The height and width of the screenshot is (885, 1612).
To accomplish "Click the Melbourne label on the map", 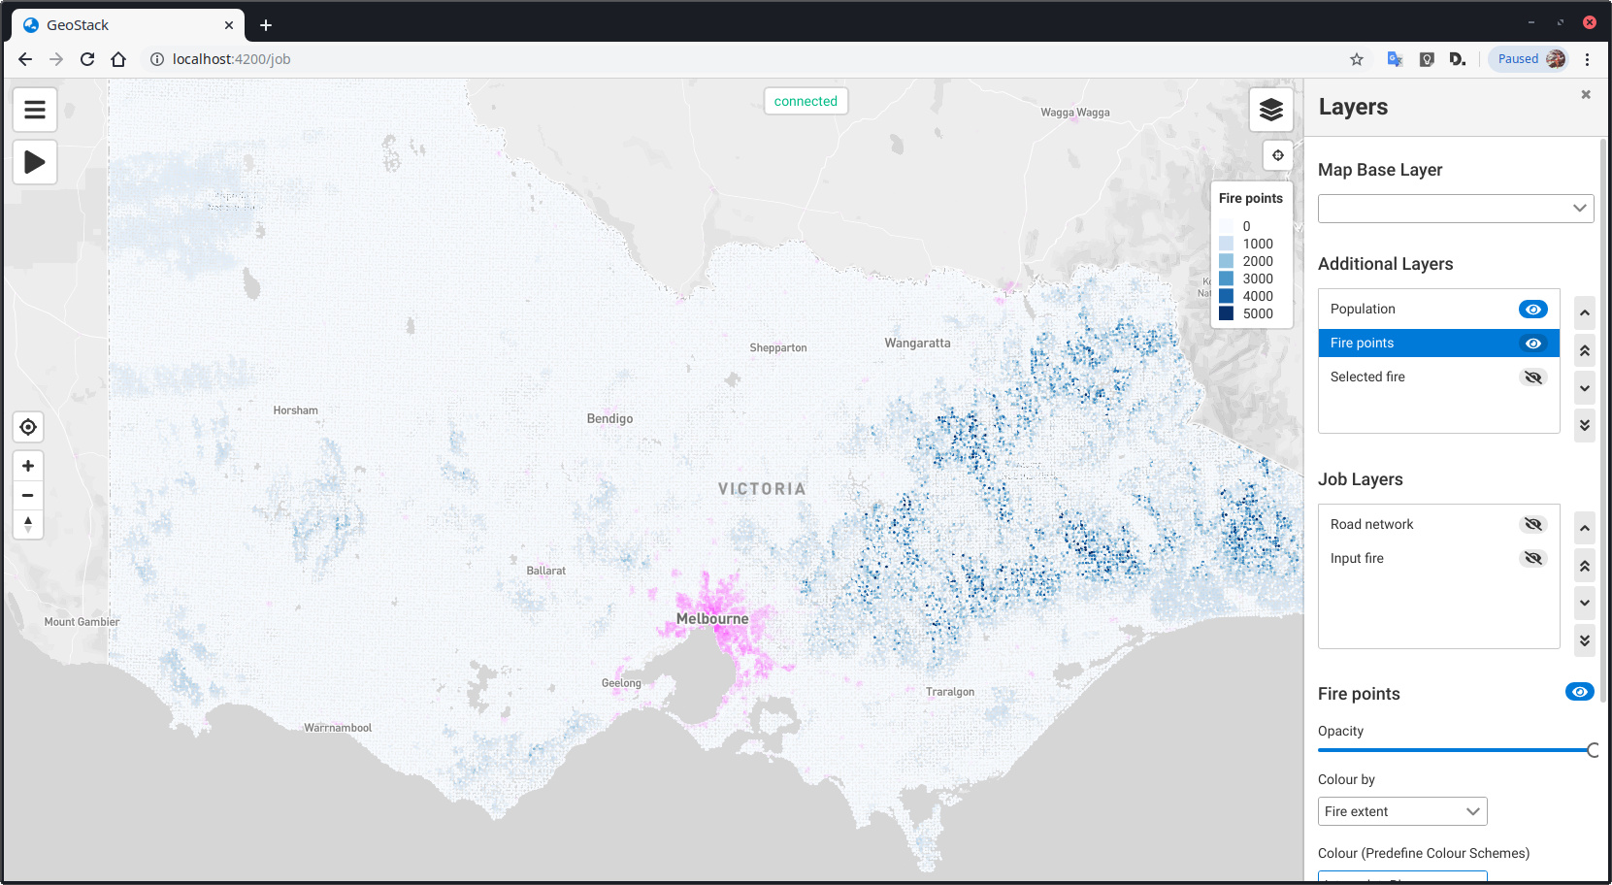I will tap(712, 619).
